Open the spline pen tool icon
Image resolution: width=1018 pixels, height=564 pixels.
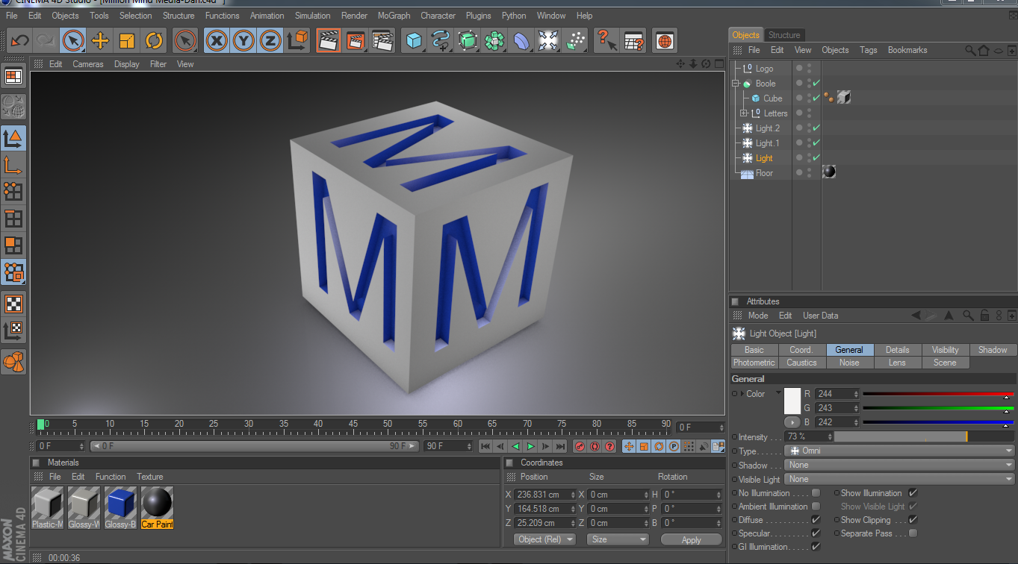pyautogui.click(x=441, y=40)
